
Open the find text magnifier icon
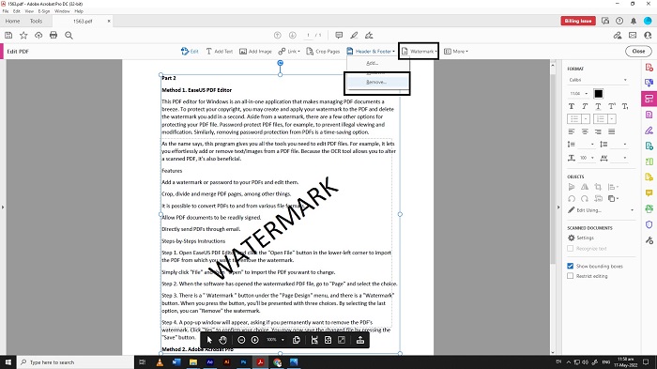[69, 36]
